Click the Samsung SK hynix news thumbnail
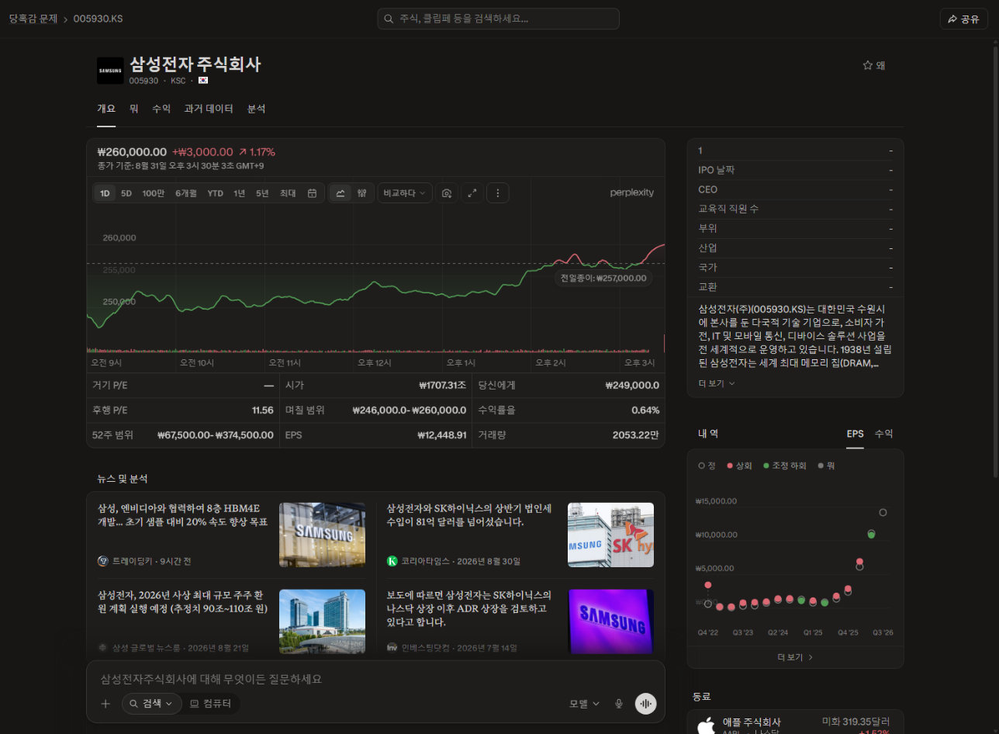The image size is (999, 734). (x=610, y=535)
